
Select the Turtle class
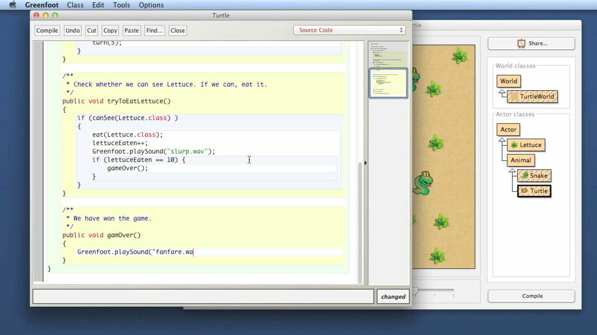[x=534, y=191]
